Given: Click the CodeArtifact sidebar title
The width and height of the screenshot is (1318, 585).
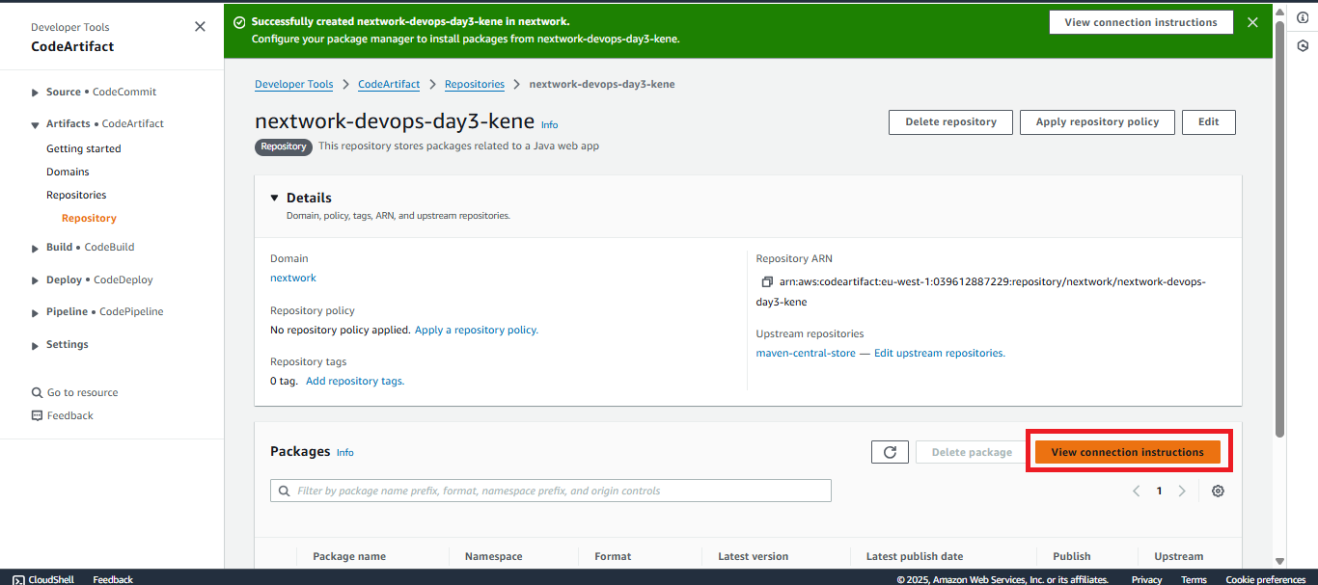Looking at the screenshot, I should 72,46.
